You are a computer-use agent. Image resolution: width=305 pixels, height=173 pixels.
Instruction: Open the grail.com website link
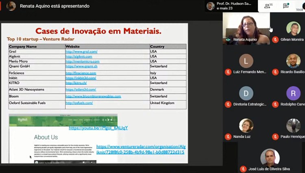(81, 52)
